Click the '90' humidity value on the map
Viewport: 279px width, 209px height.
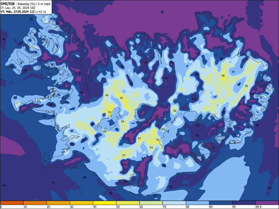[233, 72]
